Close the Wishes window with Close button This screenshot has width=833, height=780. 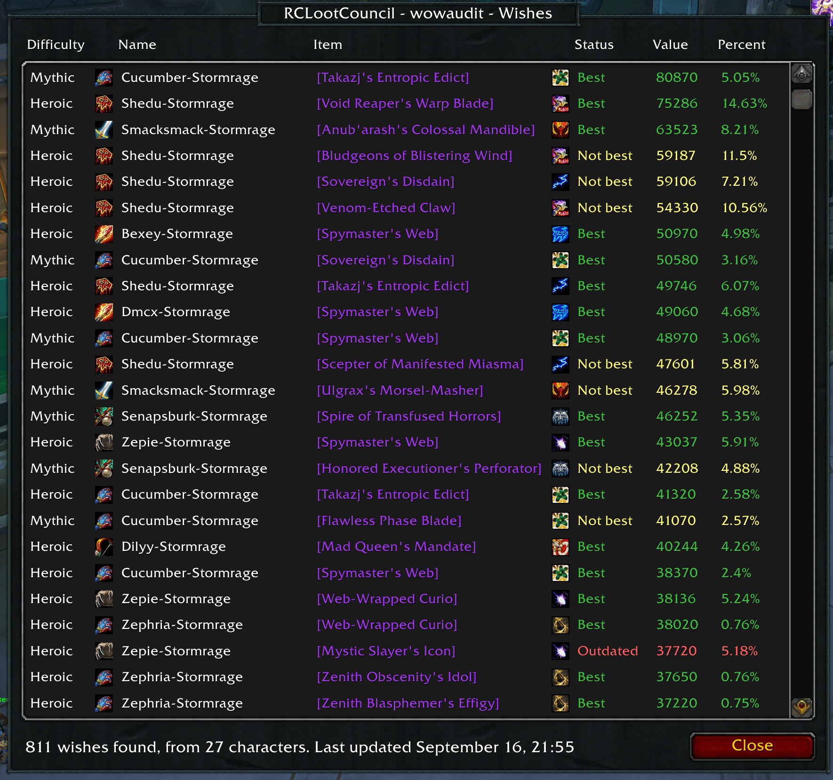[752, 746]
